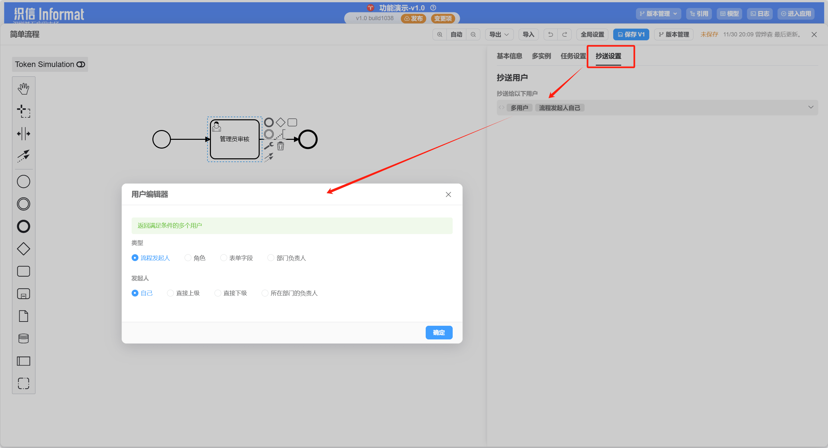Open the top-right 版本管理 dropdown
Image resolution: width=828 pixels, height=448 pixels.
pyautogui.click(x=658, y=14)
